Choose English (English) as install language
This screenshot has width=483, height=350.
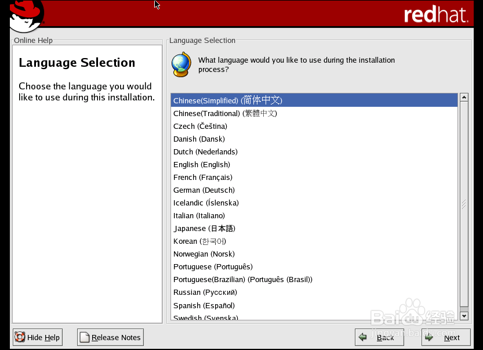coord(314,165)
